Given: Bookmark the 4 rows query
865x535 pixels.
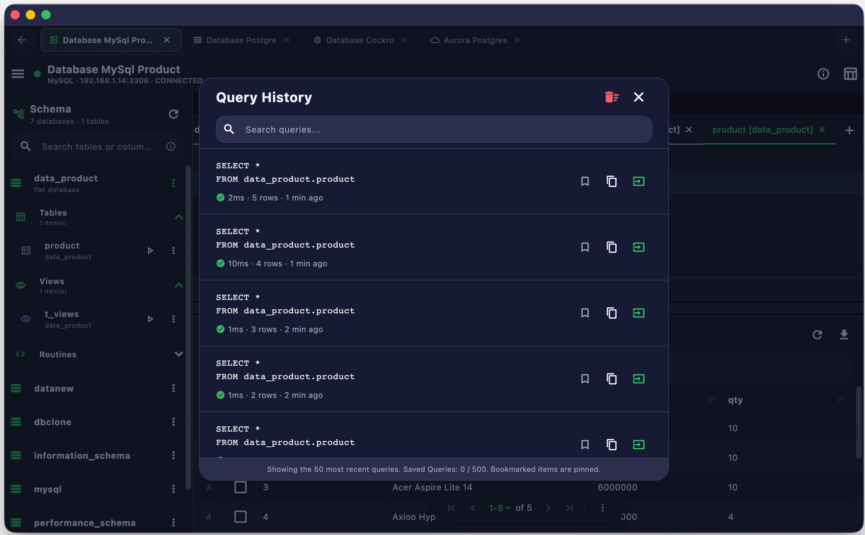Looking at the screenshot, I should coord(585,247).
